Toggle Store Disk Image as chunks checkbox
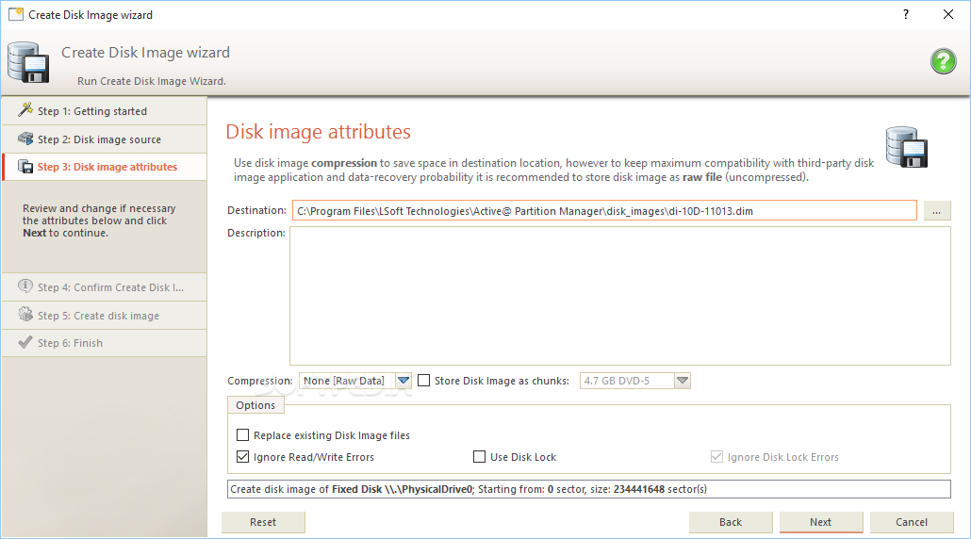Image resolution: width=971 pixels, height=539 pixels. point(423,381)
